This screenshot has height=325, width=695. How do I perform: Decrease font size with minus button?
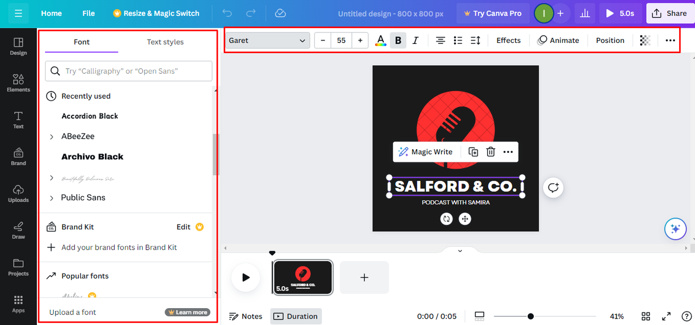click(x=323, y=40)
